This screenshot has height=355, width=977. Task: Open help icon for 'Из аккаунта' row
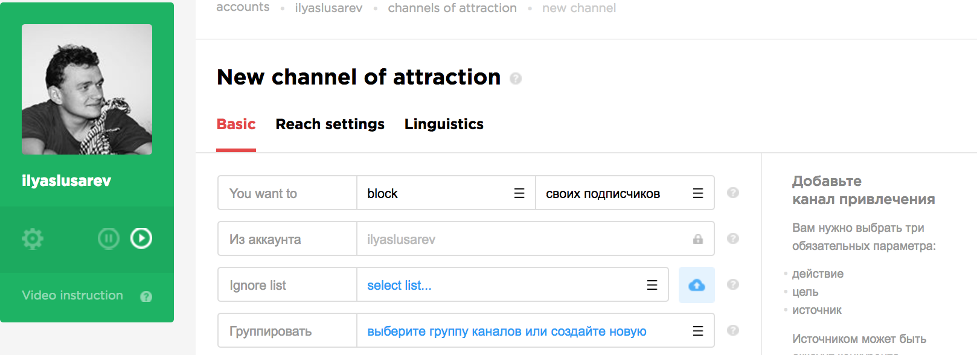[733, 238]
